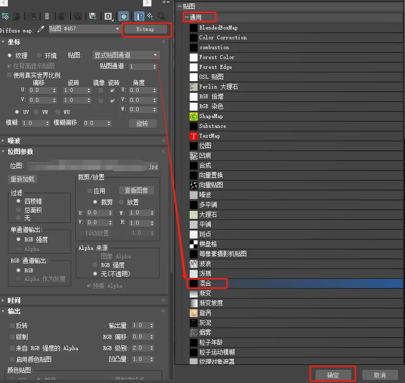405x383 pixels.
Task: Select the 合成 composite map entry
Action: pos(296,165)
